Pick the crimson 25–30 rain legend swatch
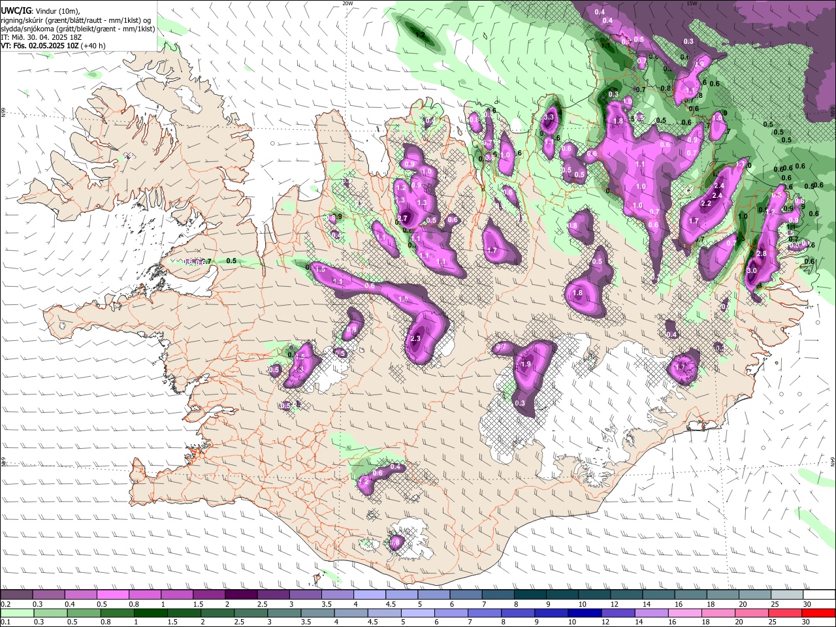 point(786,613)
